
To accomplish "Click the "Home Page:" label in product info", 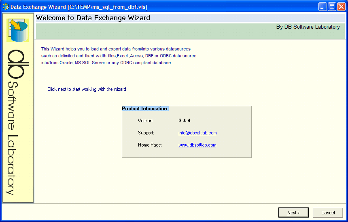I will tap(150, 145).
